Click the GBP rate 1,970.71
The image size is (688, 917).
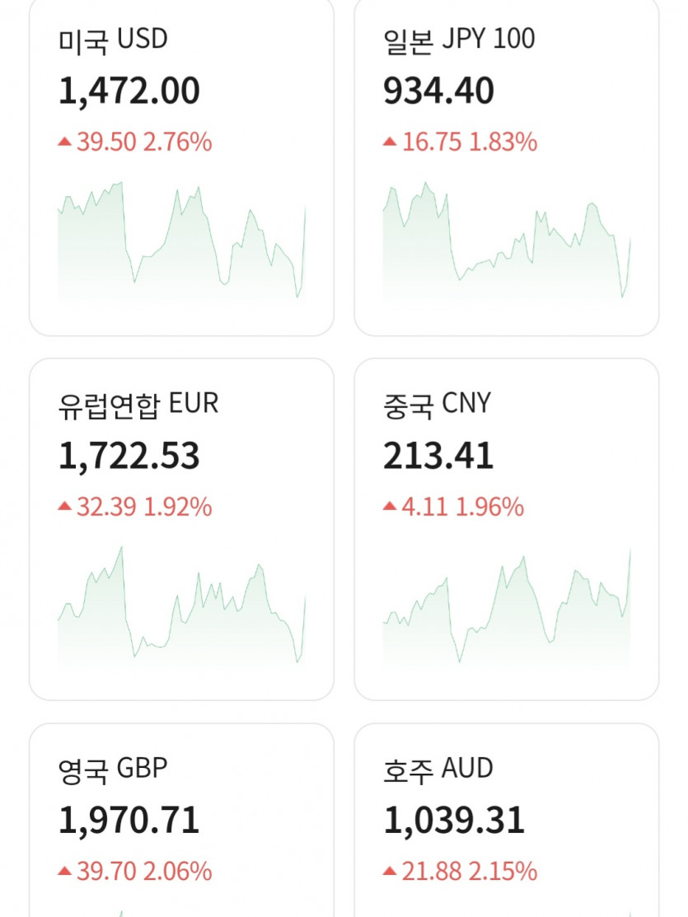point(129,821)
